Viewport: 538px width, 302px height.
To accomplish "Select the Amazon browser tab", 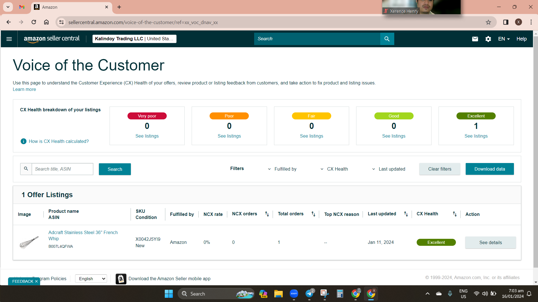I will pos(71,7).
